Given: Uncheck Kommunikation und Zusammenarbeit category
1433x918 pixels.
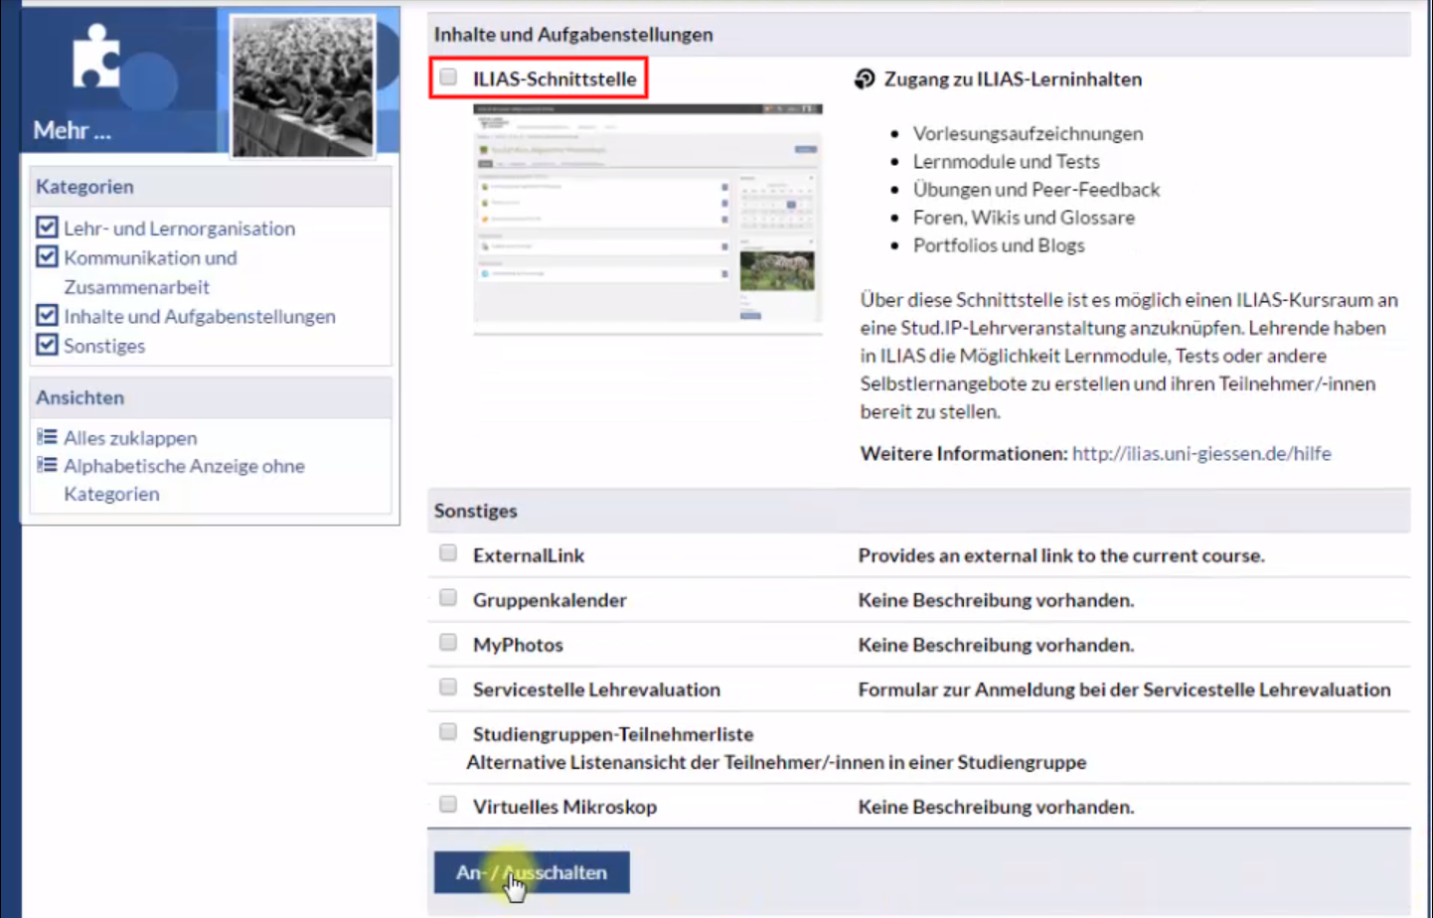Looking at the screenshot, I should pos(47,256).
